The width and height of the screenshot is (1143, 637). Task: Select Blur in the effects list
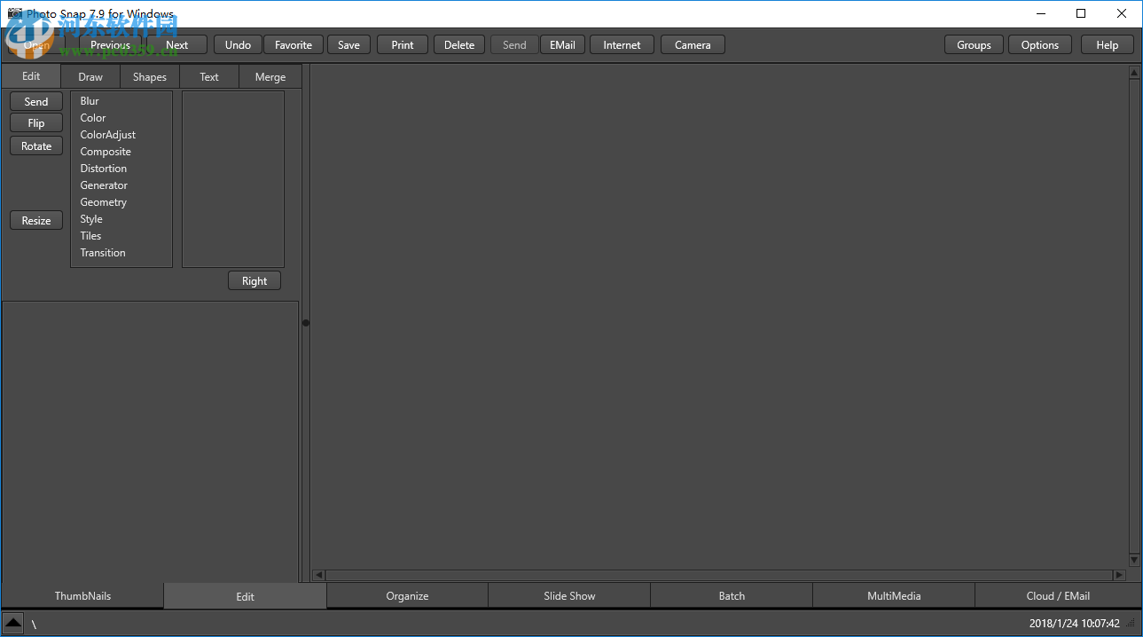[90, 101]
